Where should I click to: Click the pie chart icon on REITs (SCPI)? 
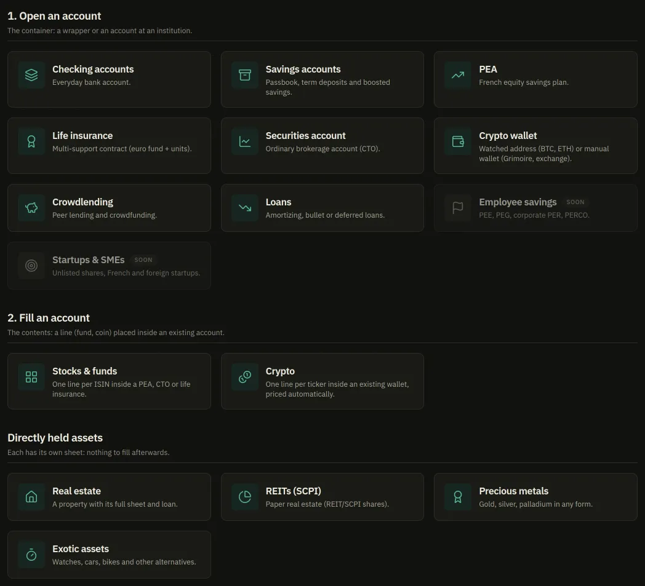click(x=245, y=497)
